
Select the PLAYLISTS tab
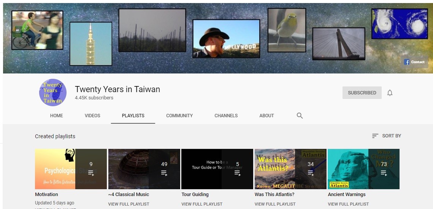coord(133,116)
